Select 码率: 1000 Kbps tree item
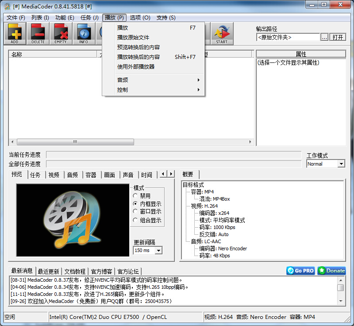 [217, 227]
